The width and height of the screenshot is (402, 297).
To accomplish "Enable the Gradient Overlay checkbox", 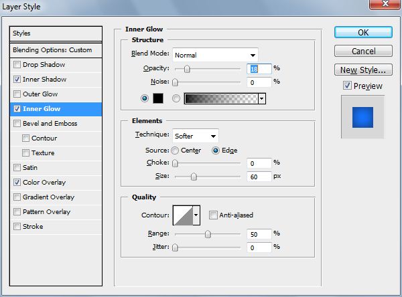I will coord(17,197).
